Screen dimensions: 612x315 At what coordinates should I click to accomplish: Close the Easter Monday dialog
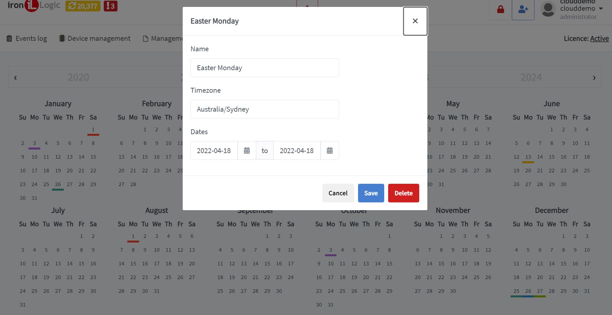pos(415,21)
